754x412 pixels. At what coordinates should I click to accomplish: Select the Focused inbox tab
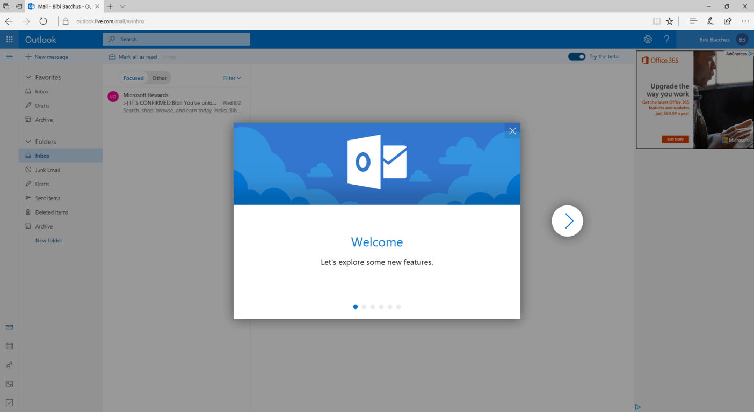point(133,78)
